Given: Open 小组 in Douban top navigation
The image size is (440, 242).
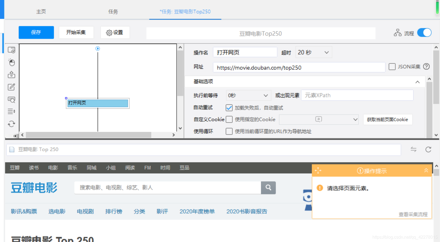Looking at the screenshot, I should [x=111, y=168].
